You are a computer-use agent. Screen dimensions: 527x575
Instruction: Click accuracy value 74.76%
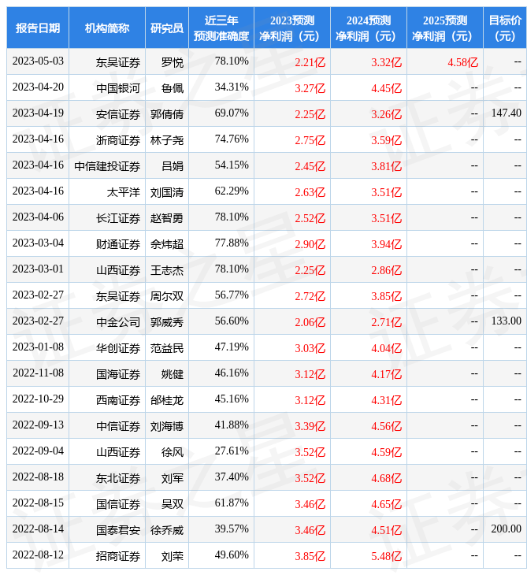232,139
